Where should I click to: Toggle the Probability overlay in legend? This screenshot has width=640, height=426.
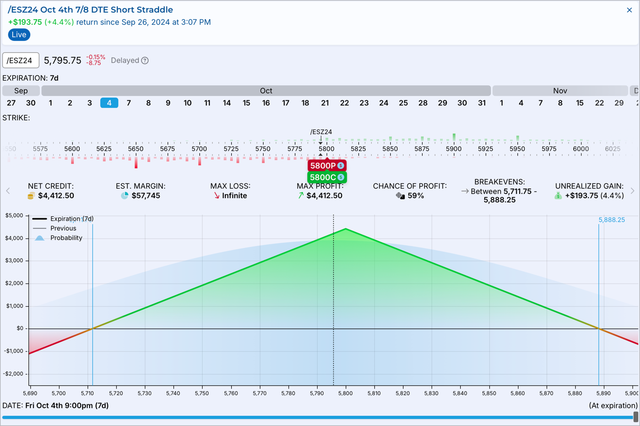coord(58,238)
